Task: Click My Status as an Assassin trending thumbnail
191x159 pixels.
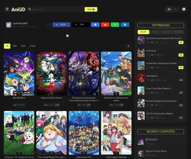Action: pos(141,40)
